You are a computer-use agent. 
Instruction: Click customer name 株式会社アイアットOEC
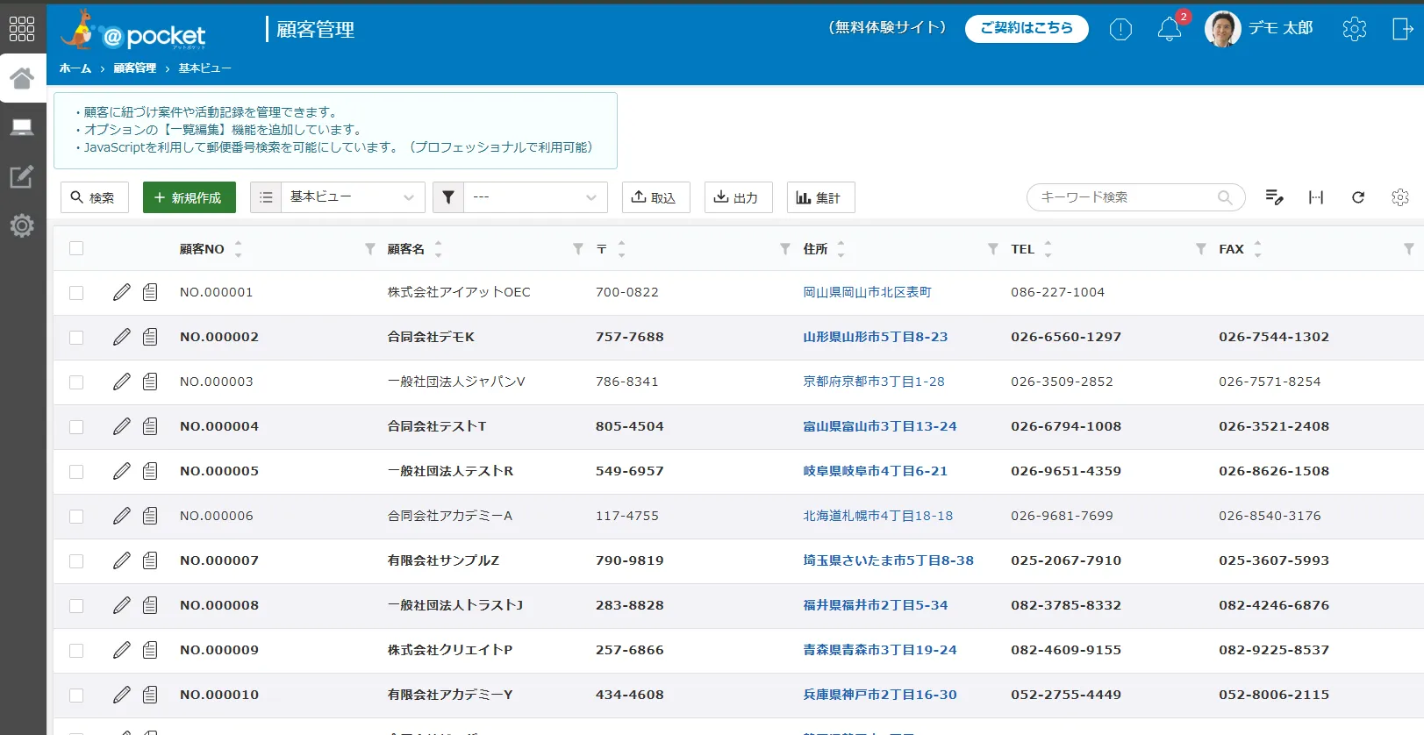tap(459, 292)
